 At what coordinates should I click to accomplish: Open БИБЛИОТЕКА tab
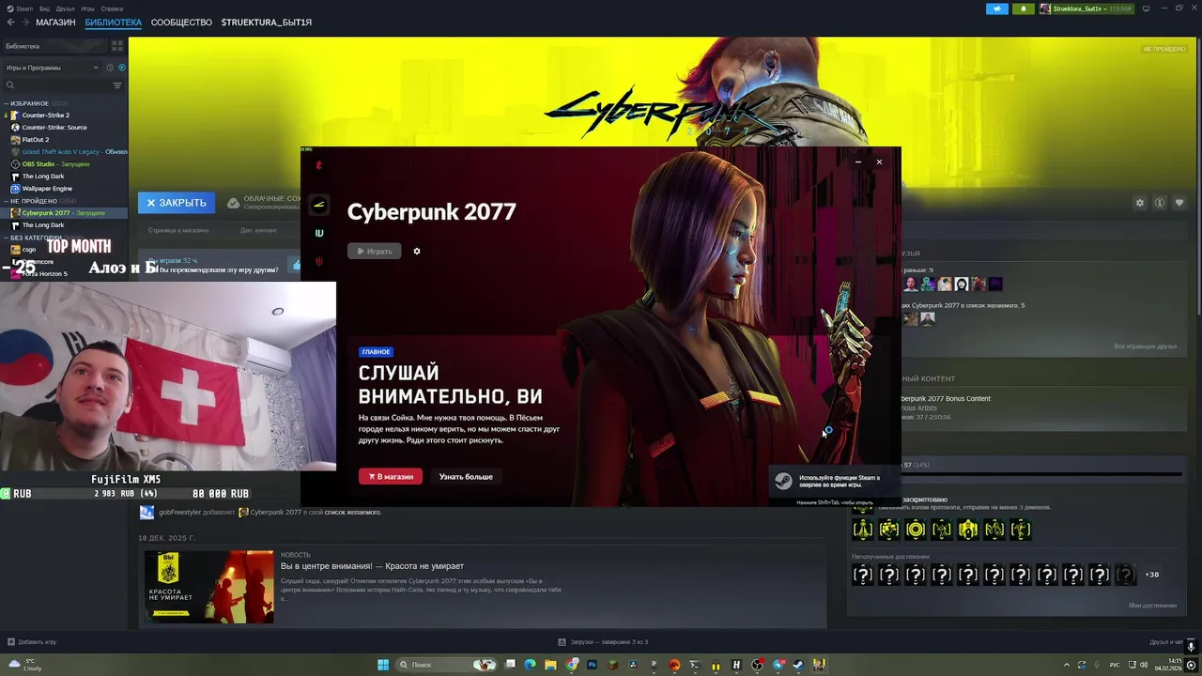pyautogui.click(x=114, y=23)
